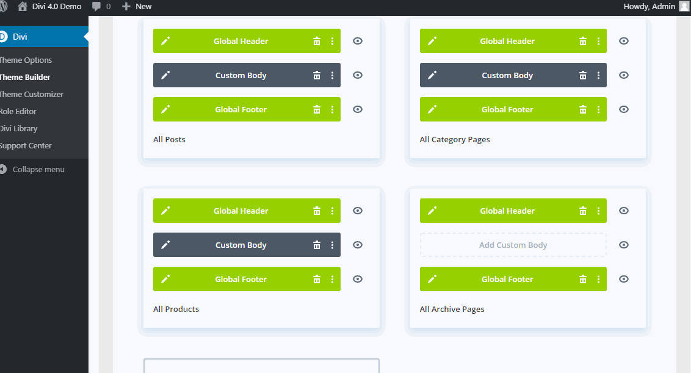The width and height of the screenshot is (691, 373).
Task: Open Global Footer options in All Category Pages
Action: [598, 109]
